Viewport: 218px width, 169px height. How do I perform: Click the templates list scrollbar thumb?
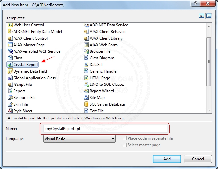tap(209, 62)
